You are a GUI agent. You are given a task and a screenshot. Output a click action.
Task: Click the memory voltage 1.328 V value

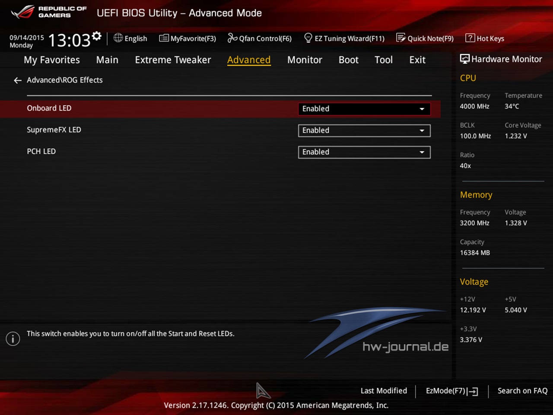pos(516,223)
